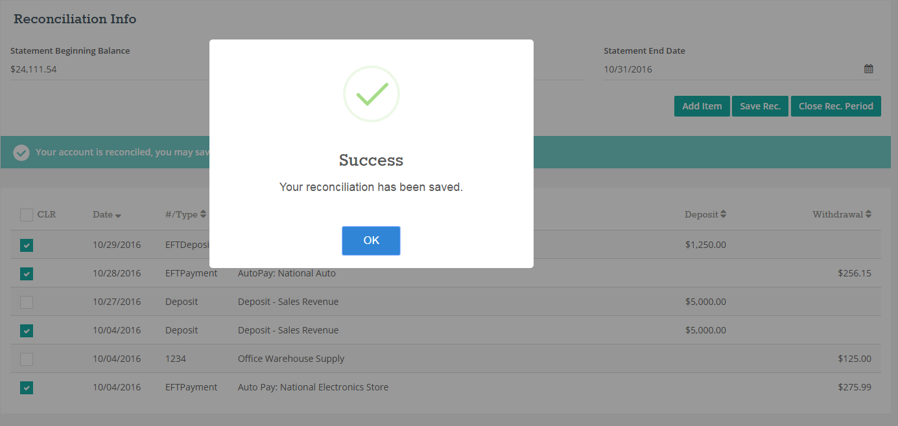Viewport: 898px width, 426px height.
Task: Check the Office Warehouse Supply row checkbox
Action: pyautogui.click(x=26, y=359)
